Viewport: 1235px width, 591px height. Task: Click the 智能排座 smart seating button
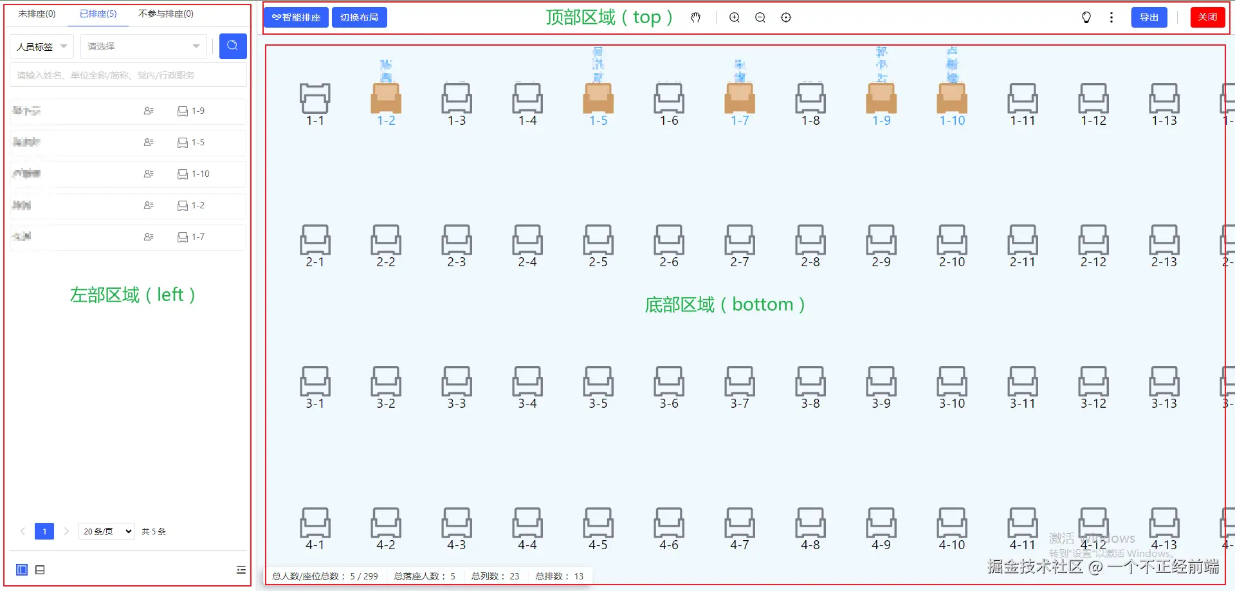tap(295, 17)
